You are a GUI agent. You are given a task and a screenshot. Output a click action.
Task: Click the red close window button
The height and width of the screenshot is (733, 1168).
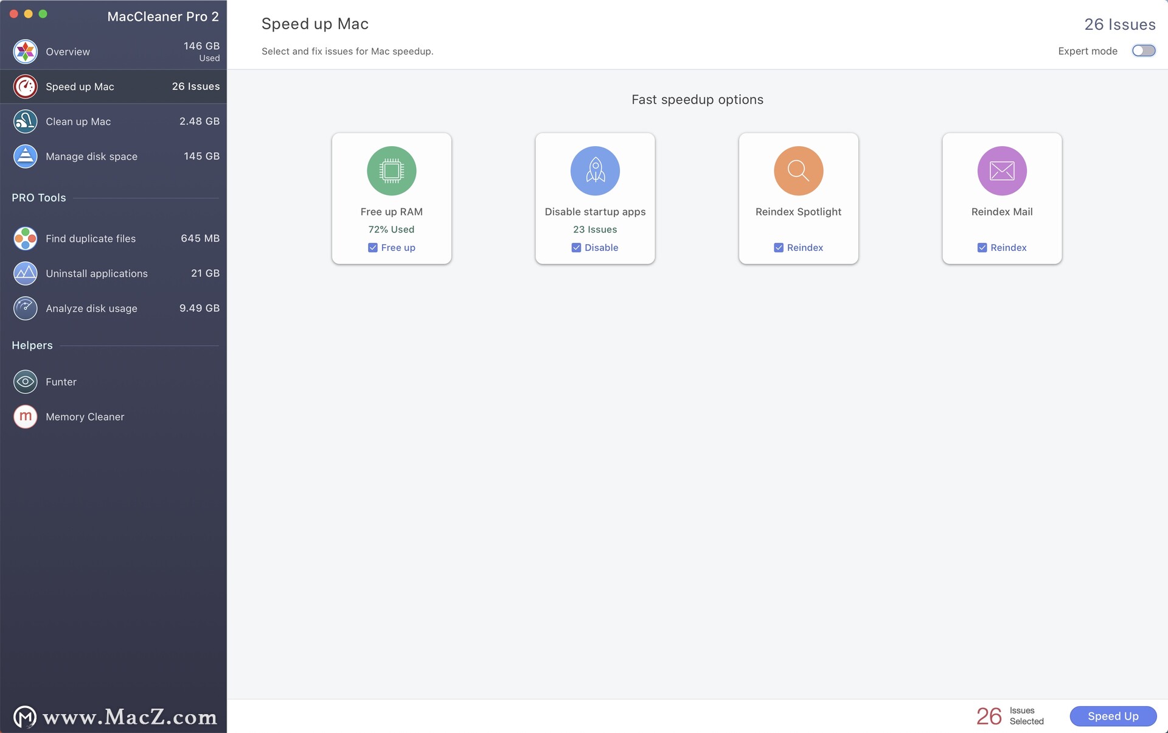13,13
